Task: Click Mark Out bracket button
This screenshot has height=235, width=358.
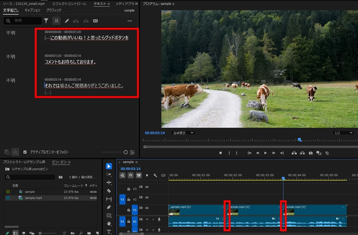Action: (237, 153)
